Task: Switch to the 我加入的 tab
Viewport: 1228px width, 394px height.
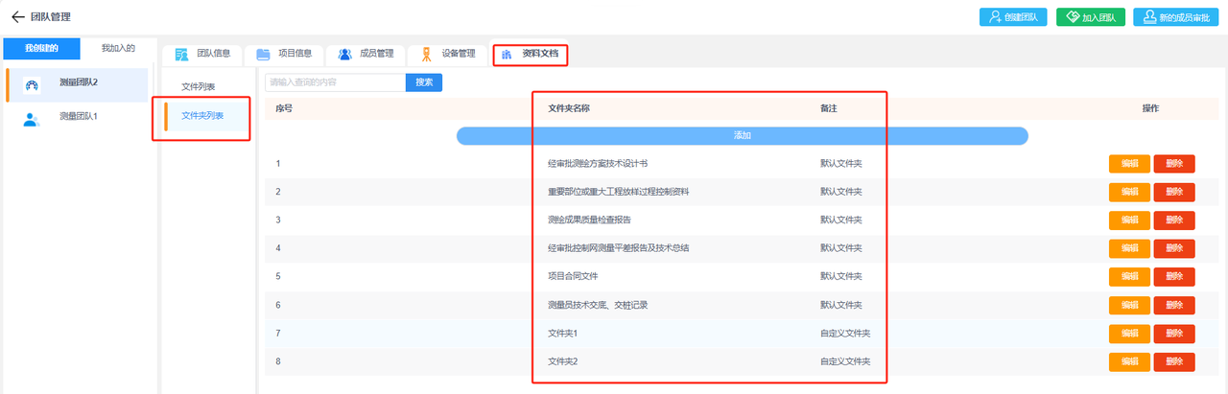Action: tap(119, 48)
